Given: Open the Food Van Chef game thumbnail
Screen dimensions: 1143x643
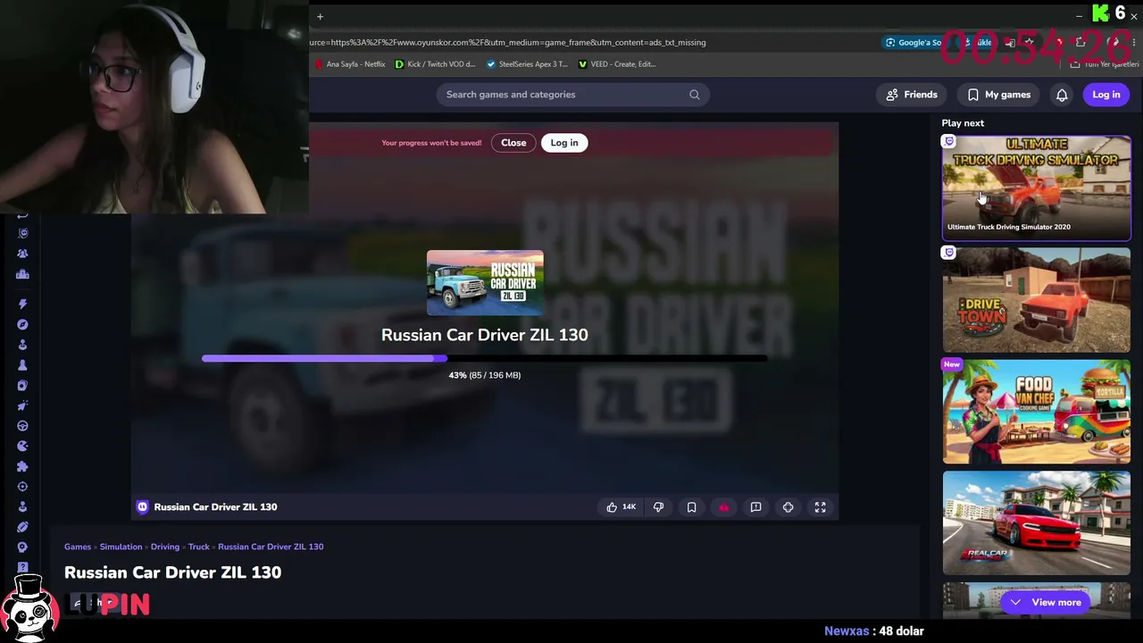Looking at the screenshot, I should tap(1037, 412).
